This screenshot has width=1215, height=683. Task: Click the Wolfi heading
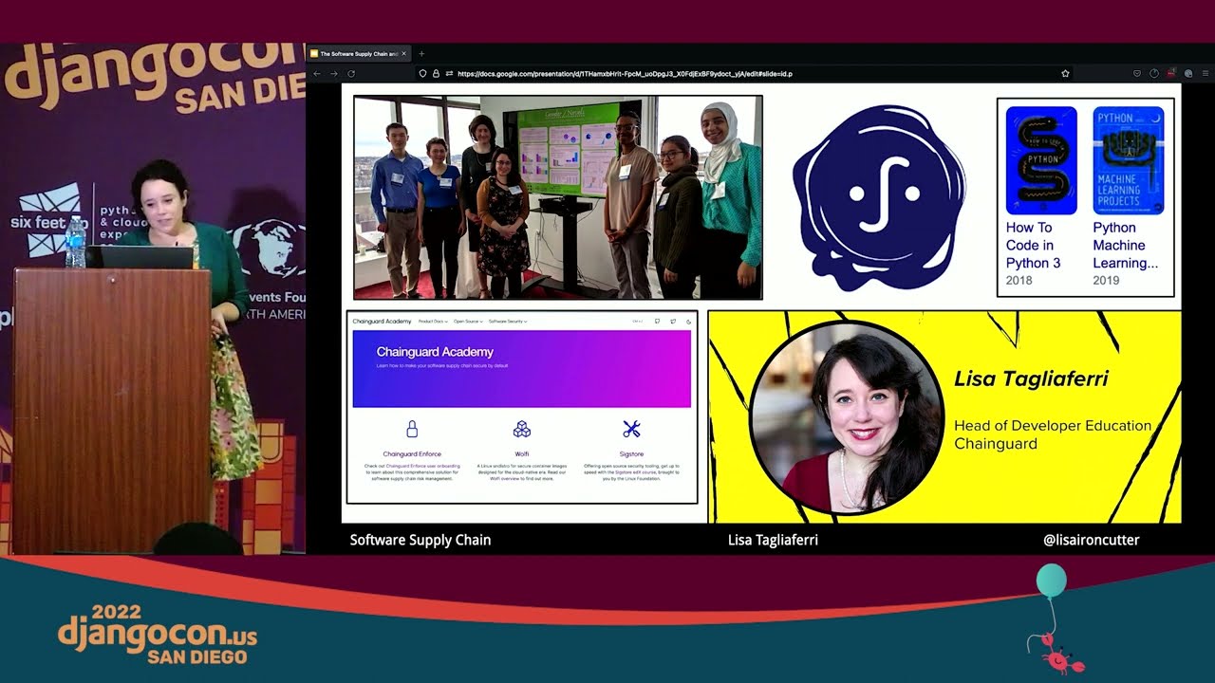522,454
